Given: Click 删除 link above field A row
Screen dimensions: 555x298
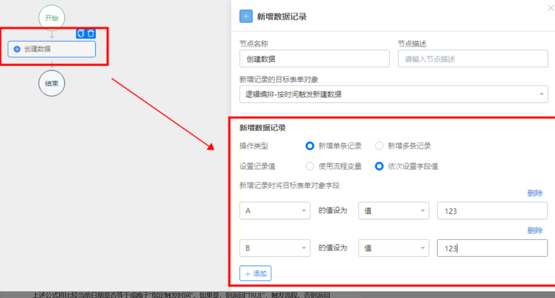Looking at the screenshot, I should tap(535, 193).
